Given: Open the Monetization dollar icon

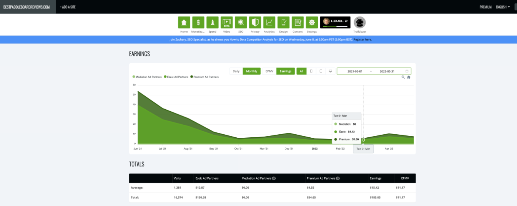Looking at the screenshot, I should 198,22.
